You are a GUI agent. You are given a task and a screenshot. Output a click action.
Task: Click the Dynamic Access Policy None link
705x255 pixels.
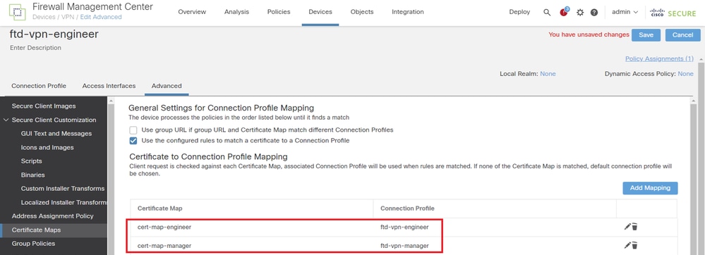[x=686, y=74]
